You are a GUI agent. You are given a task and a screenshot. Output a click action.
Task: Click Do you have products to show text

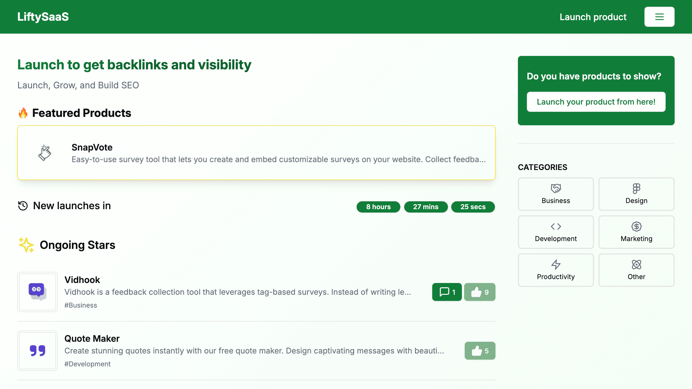tap(594, 76)
